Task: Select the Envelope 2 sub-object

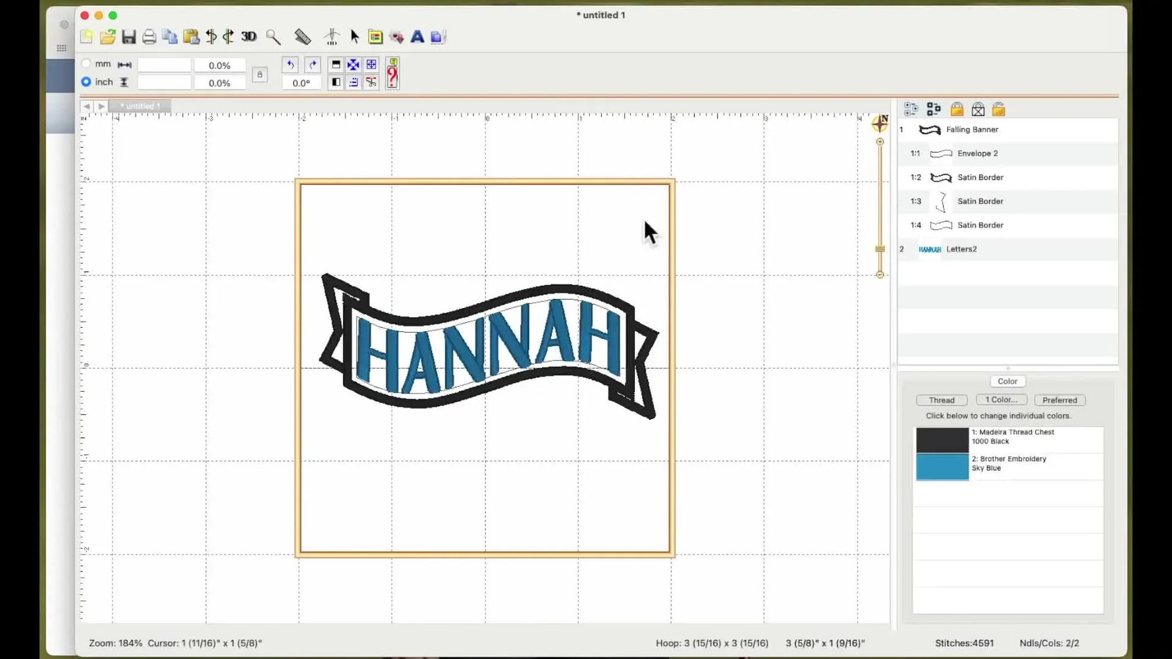Action: [1008, 153]
